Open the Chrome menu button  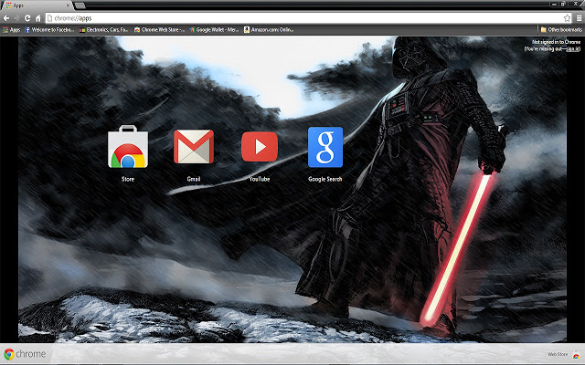(x=579, y=18)
